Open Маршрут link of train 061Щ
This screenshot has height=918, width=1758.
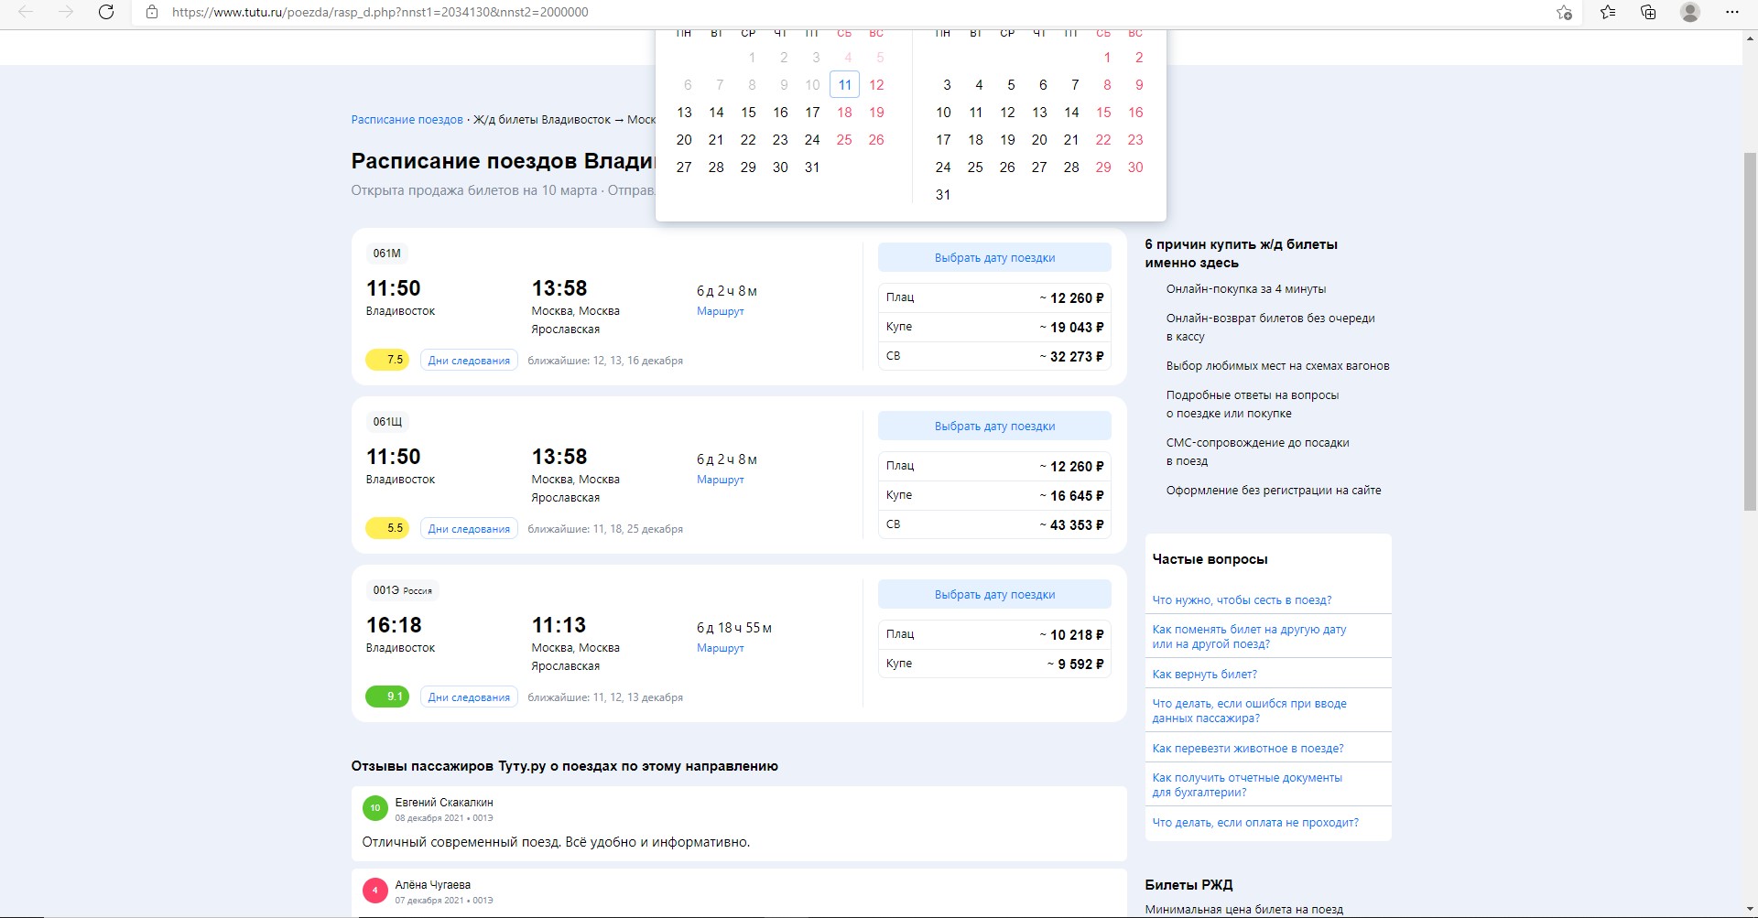(720, 480)
